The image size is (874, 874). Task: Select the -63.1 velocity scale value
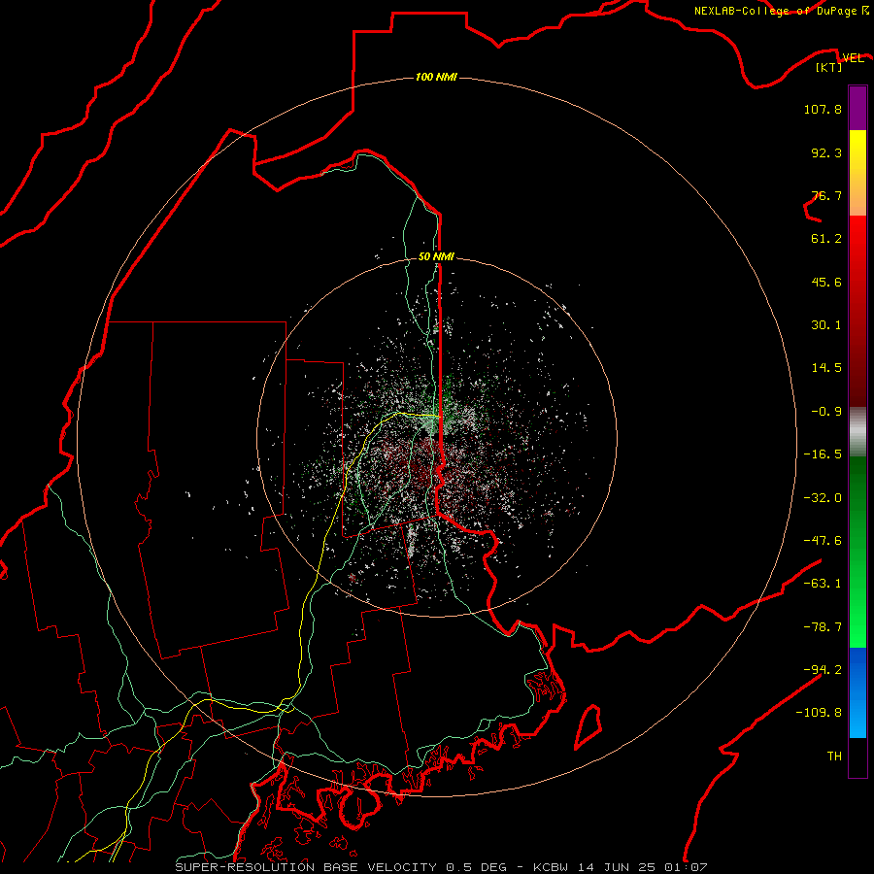tap(823, 584)
